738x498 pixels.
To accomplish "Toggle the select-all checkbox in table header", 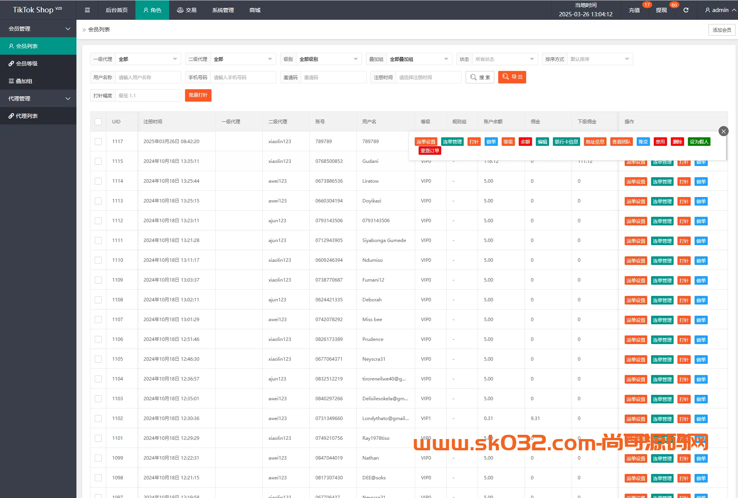I will point(98,122).
